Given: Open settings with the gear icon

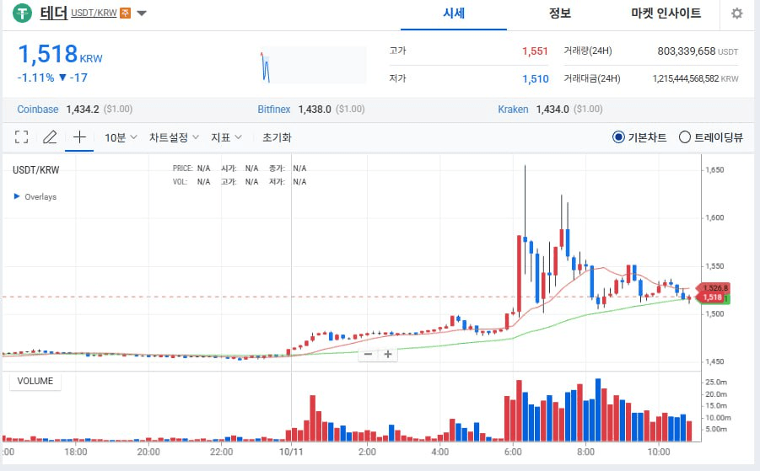Looking at the screenshot, I should click(x=736, y=13).
